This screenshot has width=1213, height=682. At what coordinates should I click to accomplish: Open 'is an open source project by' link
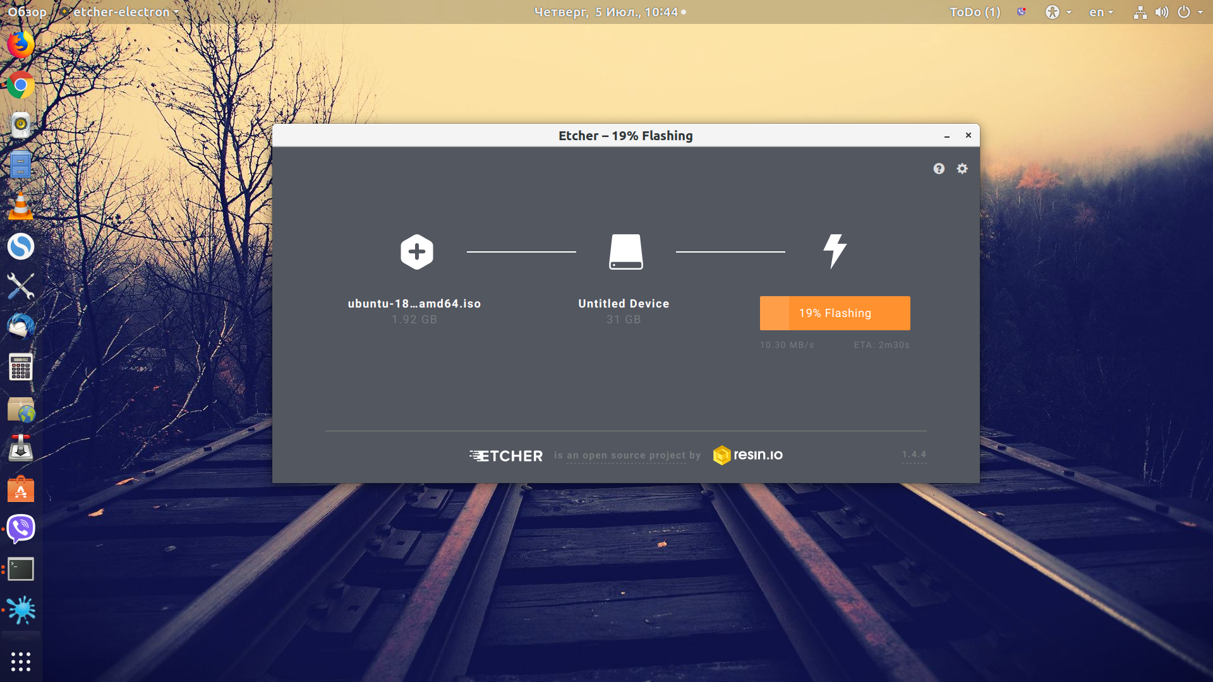coord(627,455)
